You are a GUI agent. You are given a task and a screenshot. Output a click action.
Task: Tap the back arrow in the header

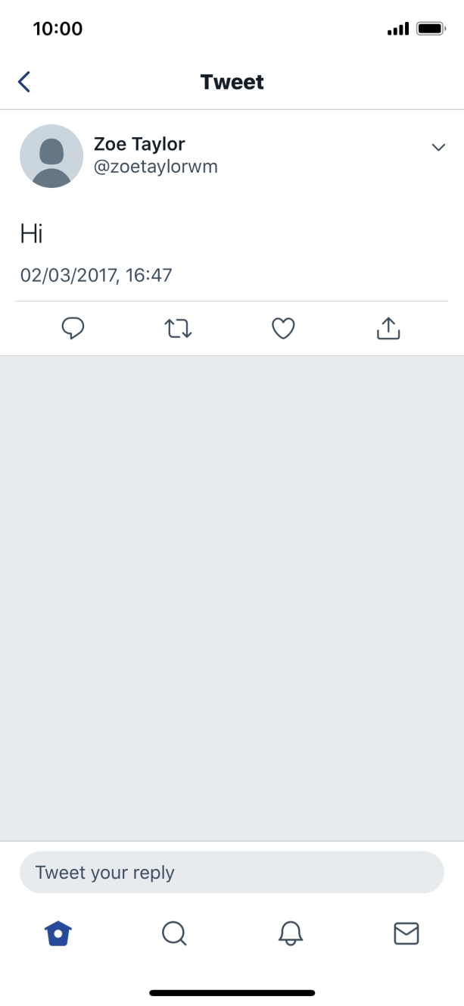coord(24,82)
